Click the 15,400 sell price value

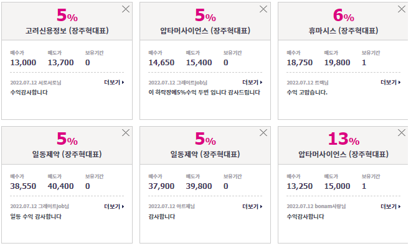pyautogui.click(x=199, y=63)
